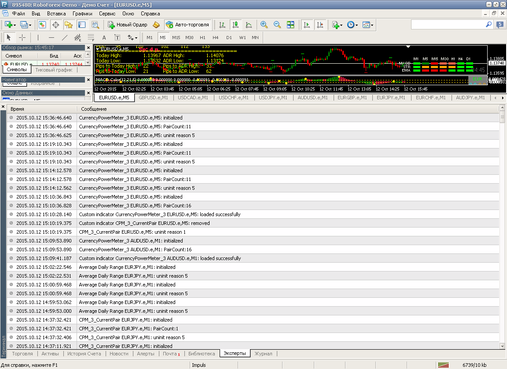Click the search magnifier icon

pos(489,25)
